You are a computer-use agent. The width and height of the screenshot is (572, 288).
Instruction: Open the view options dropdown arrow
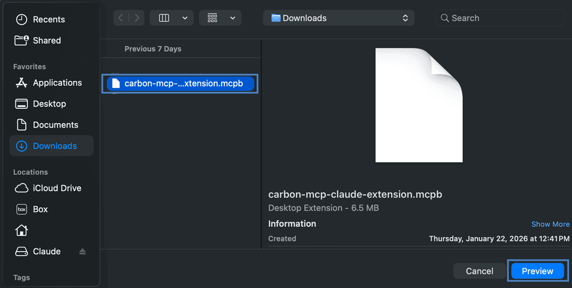pyautogui.click(x=185, y=17)
